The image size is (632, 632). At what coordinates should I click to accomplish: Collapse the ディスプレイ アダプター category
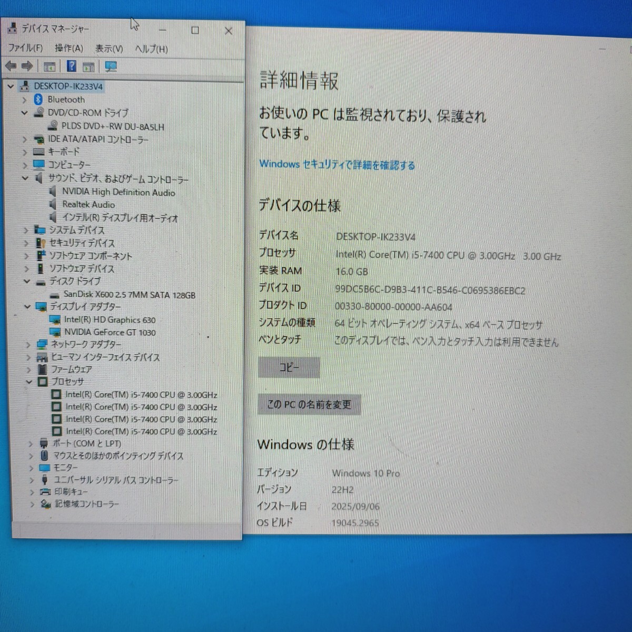point(27,307)
